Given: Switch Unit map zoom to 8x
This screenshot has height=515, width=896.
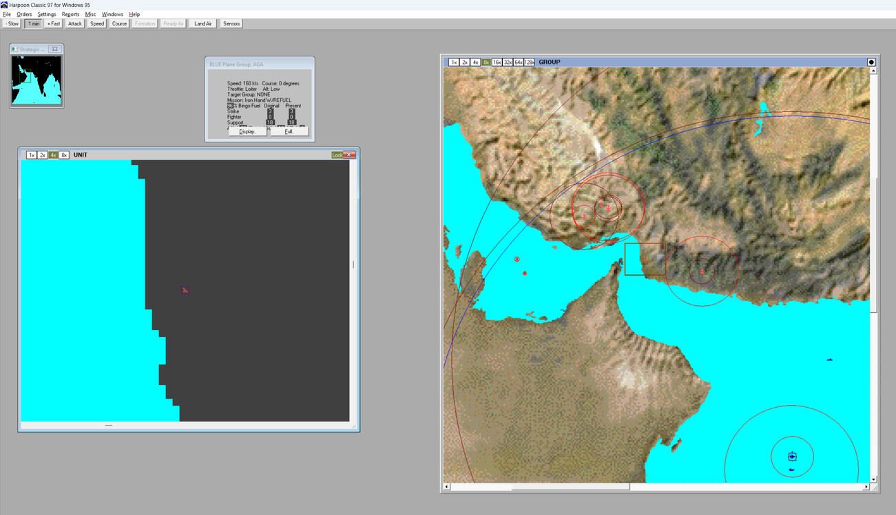Looking at the screenshot, I should click(x=64, y=155).
